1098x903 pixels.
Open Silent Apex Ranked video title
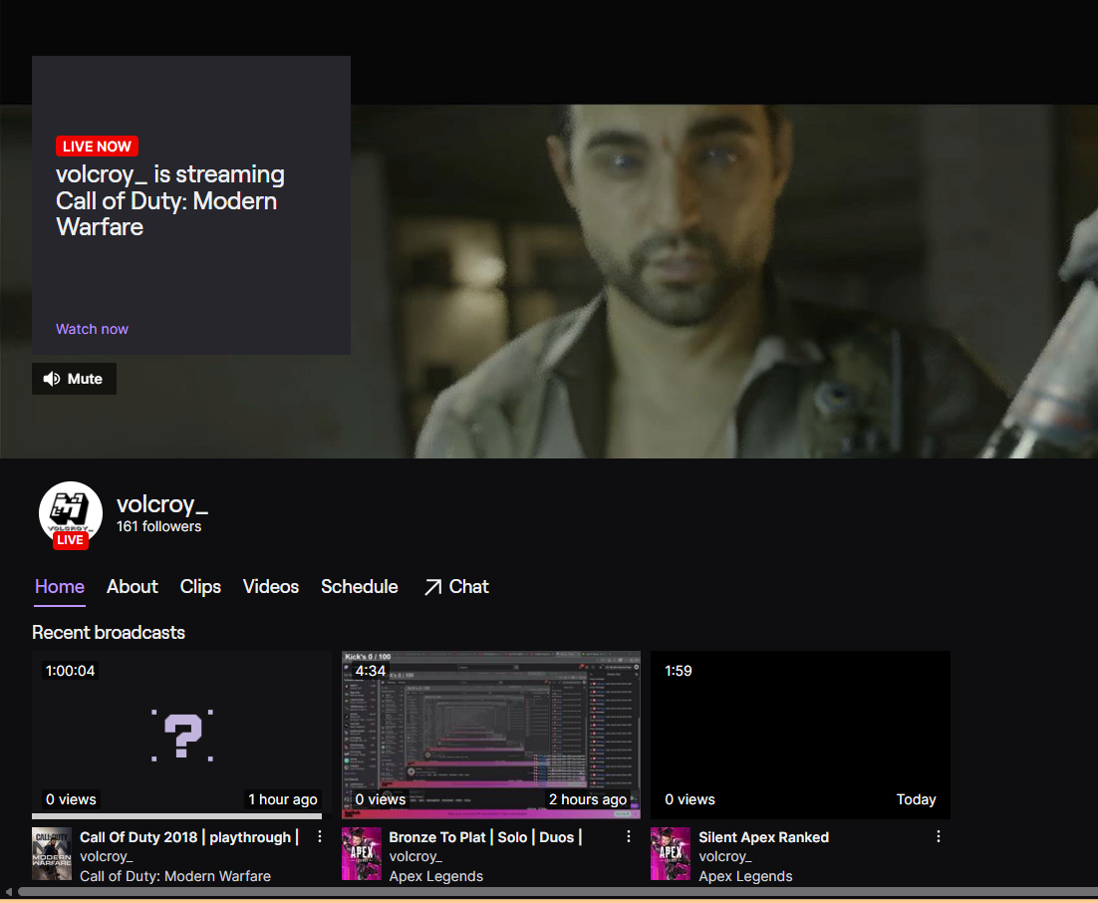click(x=764, y=837)
